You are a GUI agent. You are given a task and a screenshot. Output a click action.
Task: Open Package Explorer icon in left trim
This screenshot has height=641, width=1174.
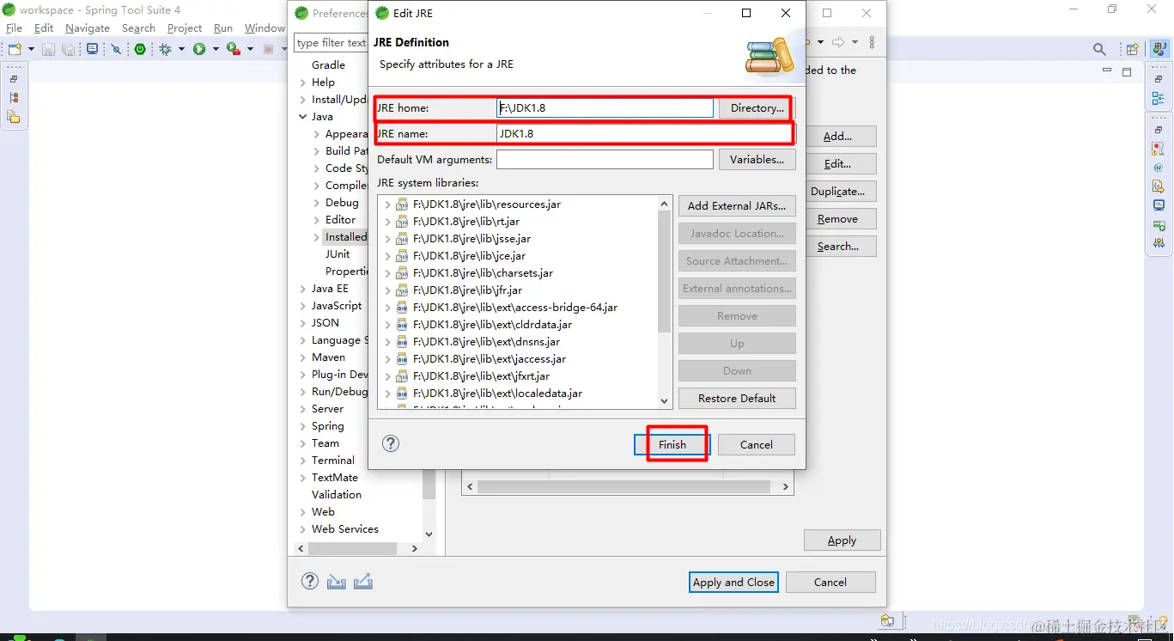(x=14, y=117)
